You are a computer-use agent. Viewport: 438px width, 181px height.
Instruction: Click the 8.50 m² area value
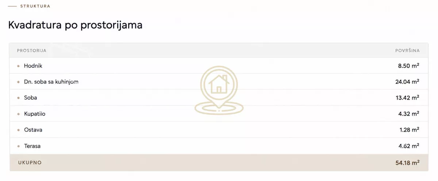coord(408,66)
